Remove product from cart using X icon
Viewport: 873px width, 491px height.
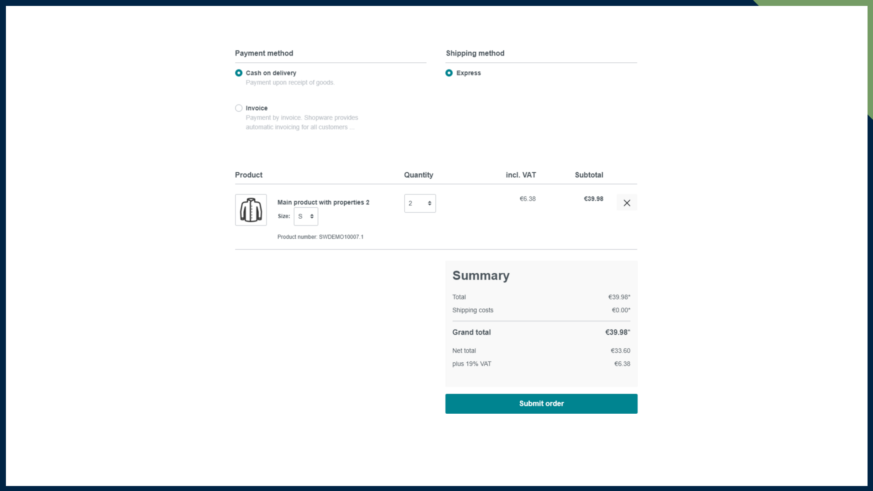(x=627, y=203)
